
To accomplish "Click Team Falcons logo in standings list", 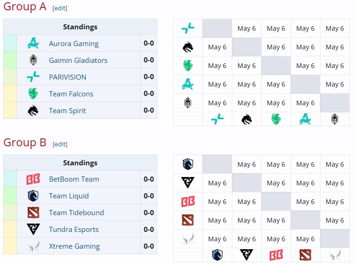I will [33, 94].
